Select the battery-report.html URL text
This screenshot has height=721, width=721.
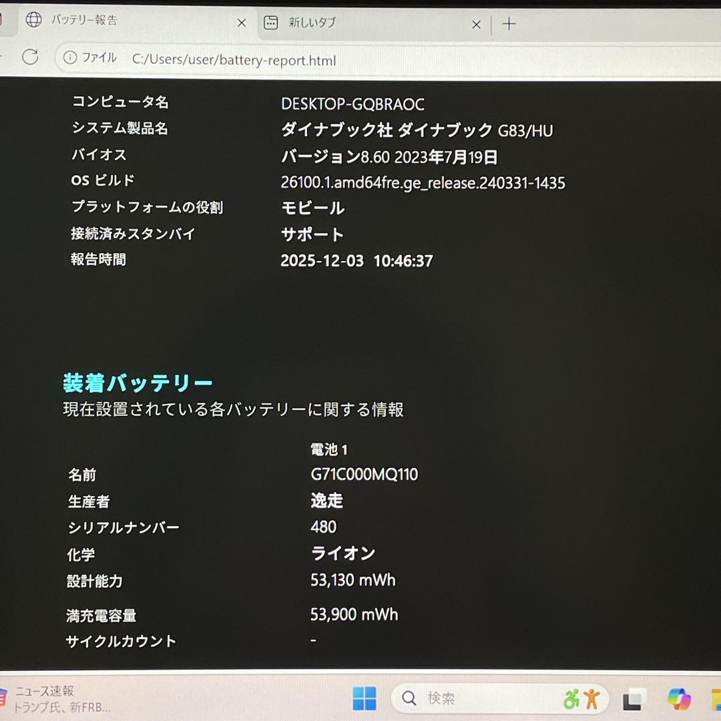pyautogui.click(x=235, y=58)
